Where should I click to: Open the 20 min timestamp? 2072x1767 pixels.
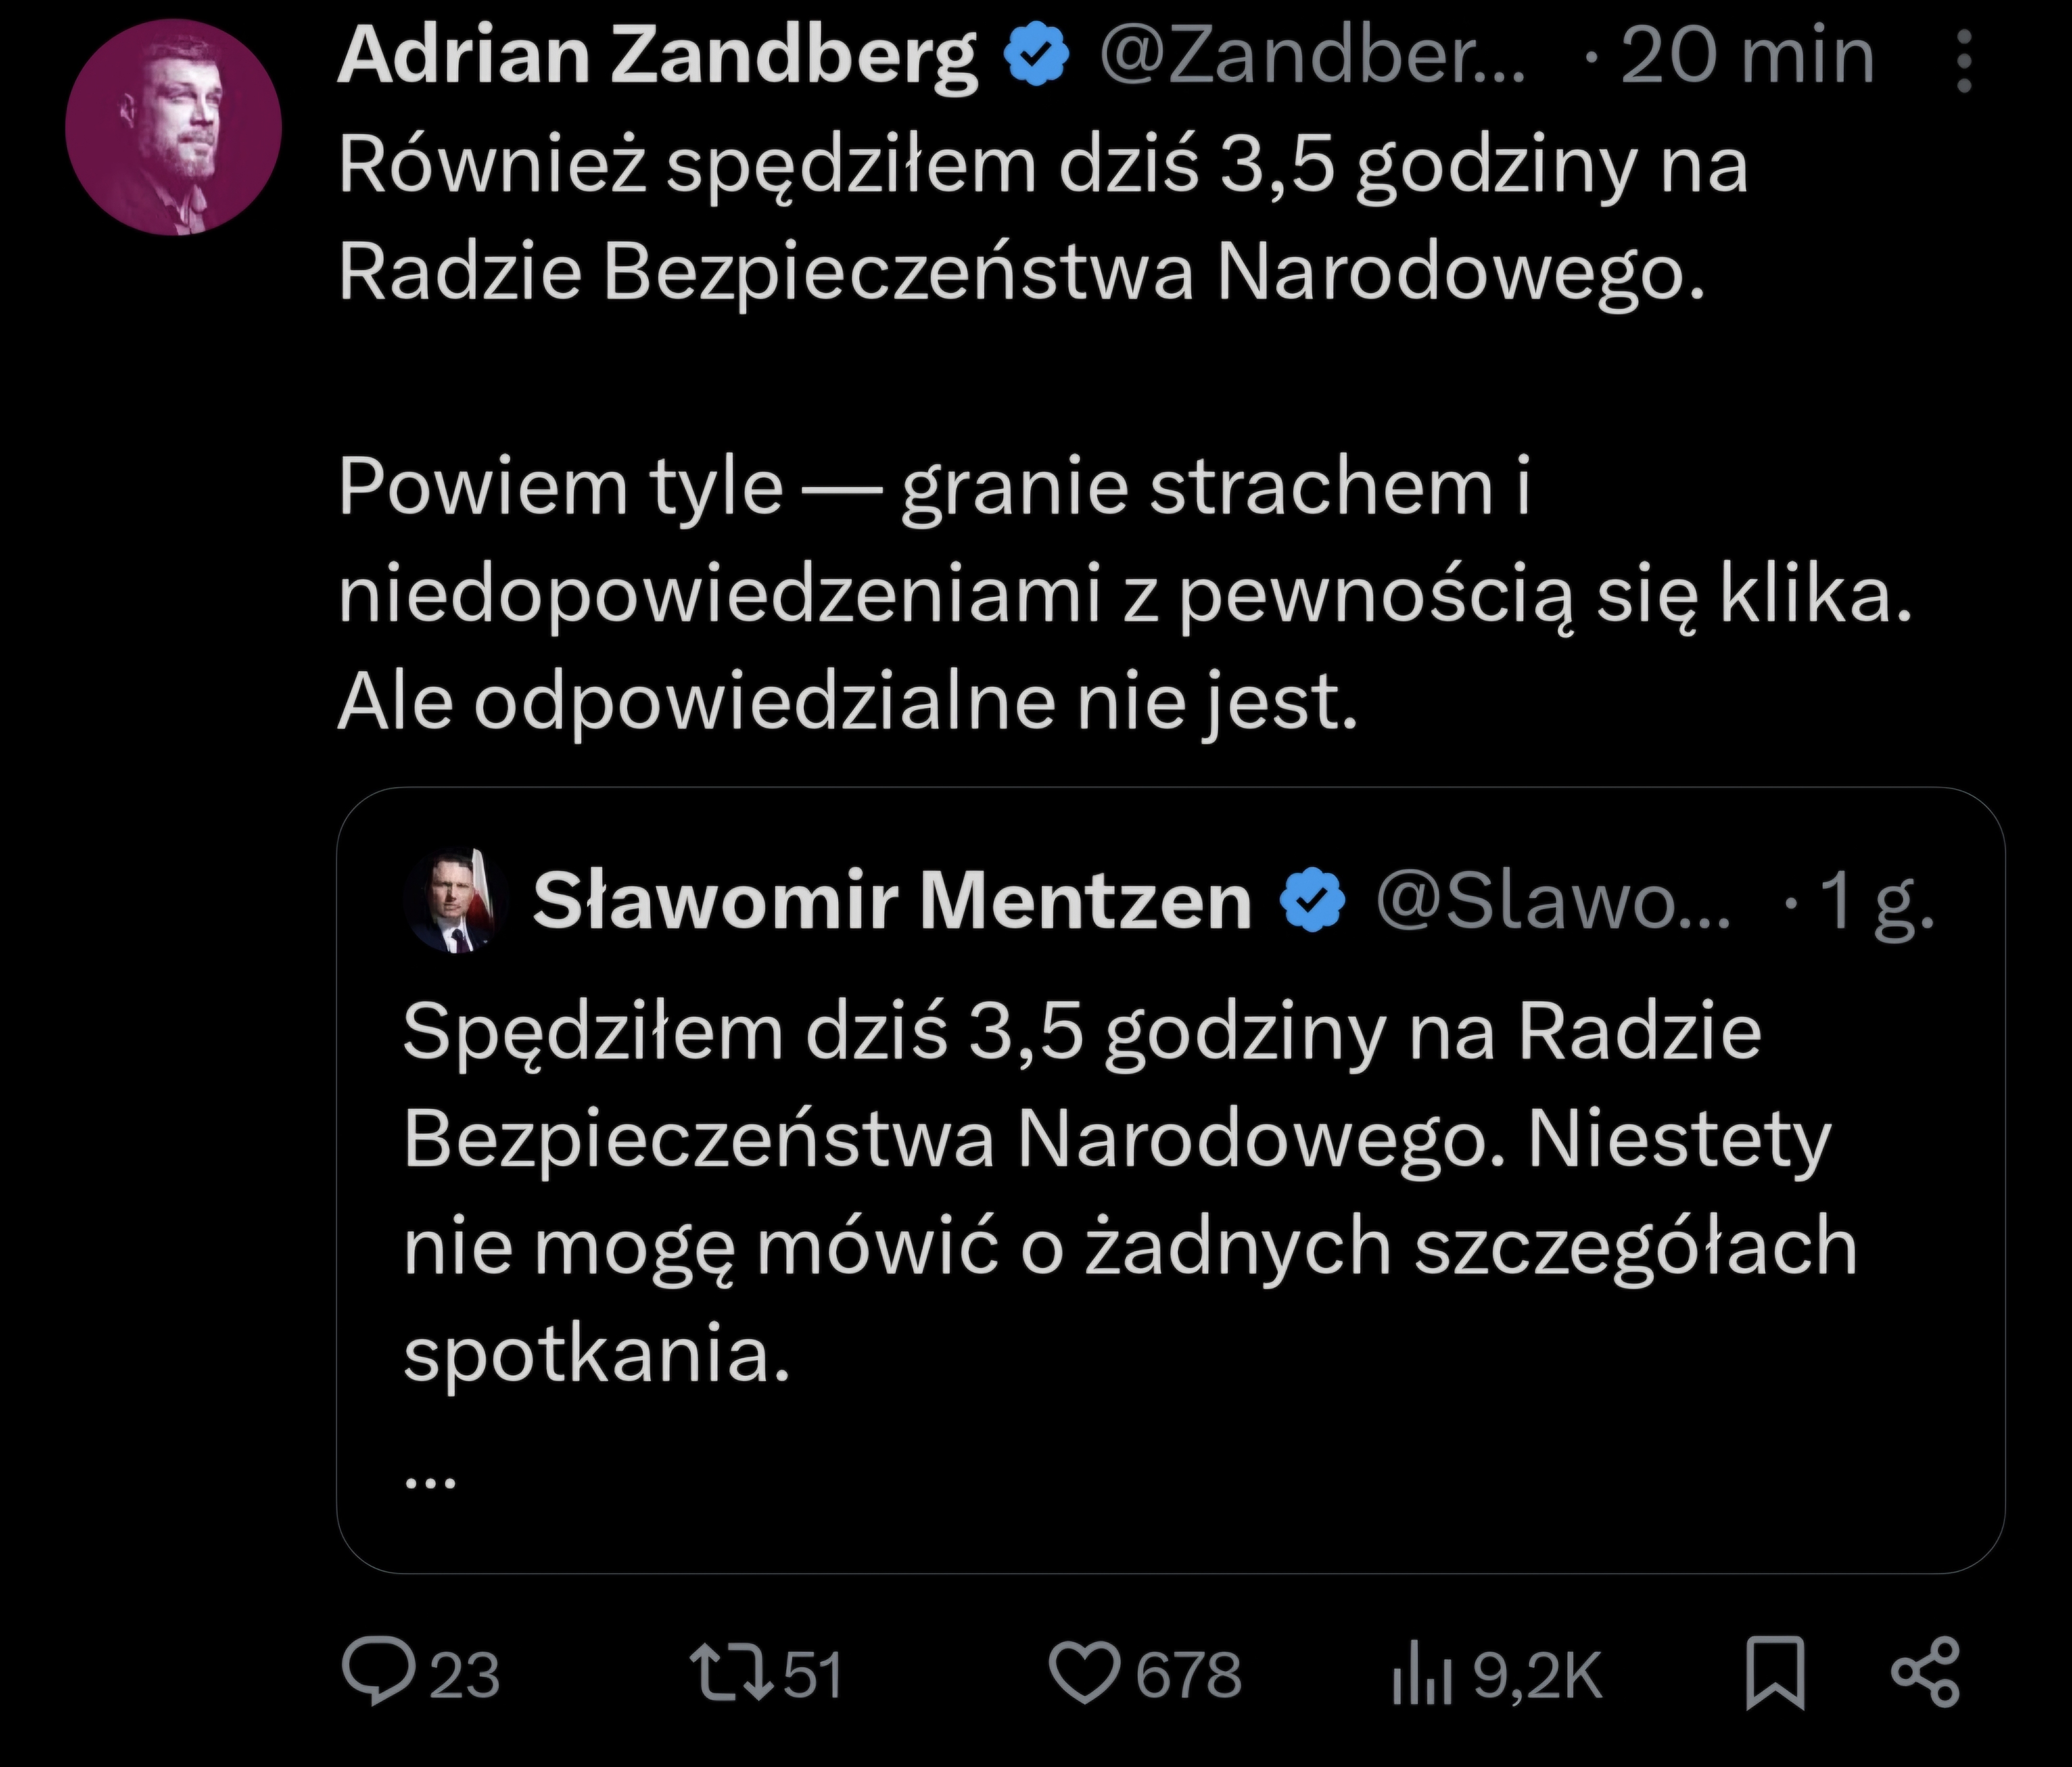pyautogui.click(x=1746, y=57)
